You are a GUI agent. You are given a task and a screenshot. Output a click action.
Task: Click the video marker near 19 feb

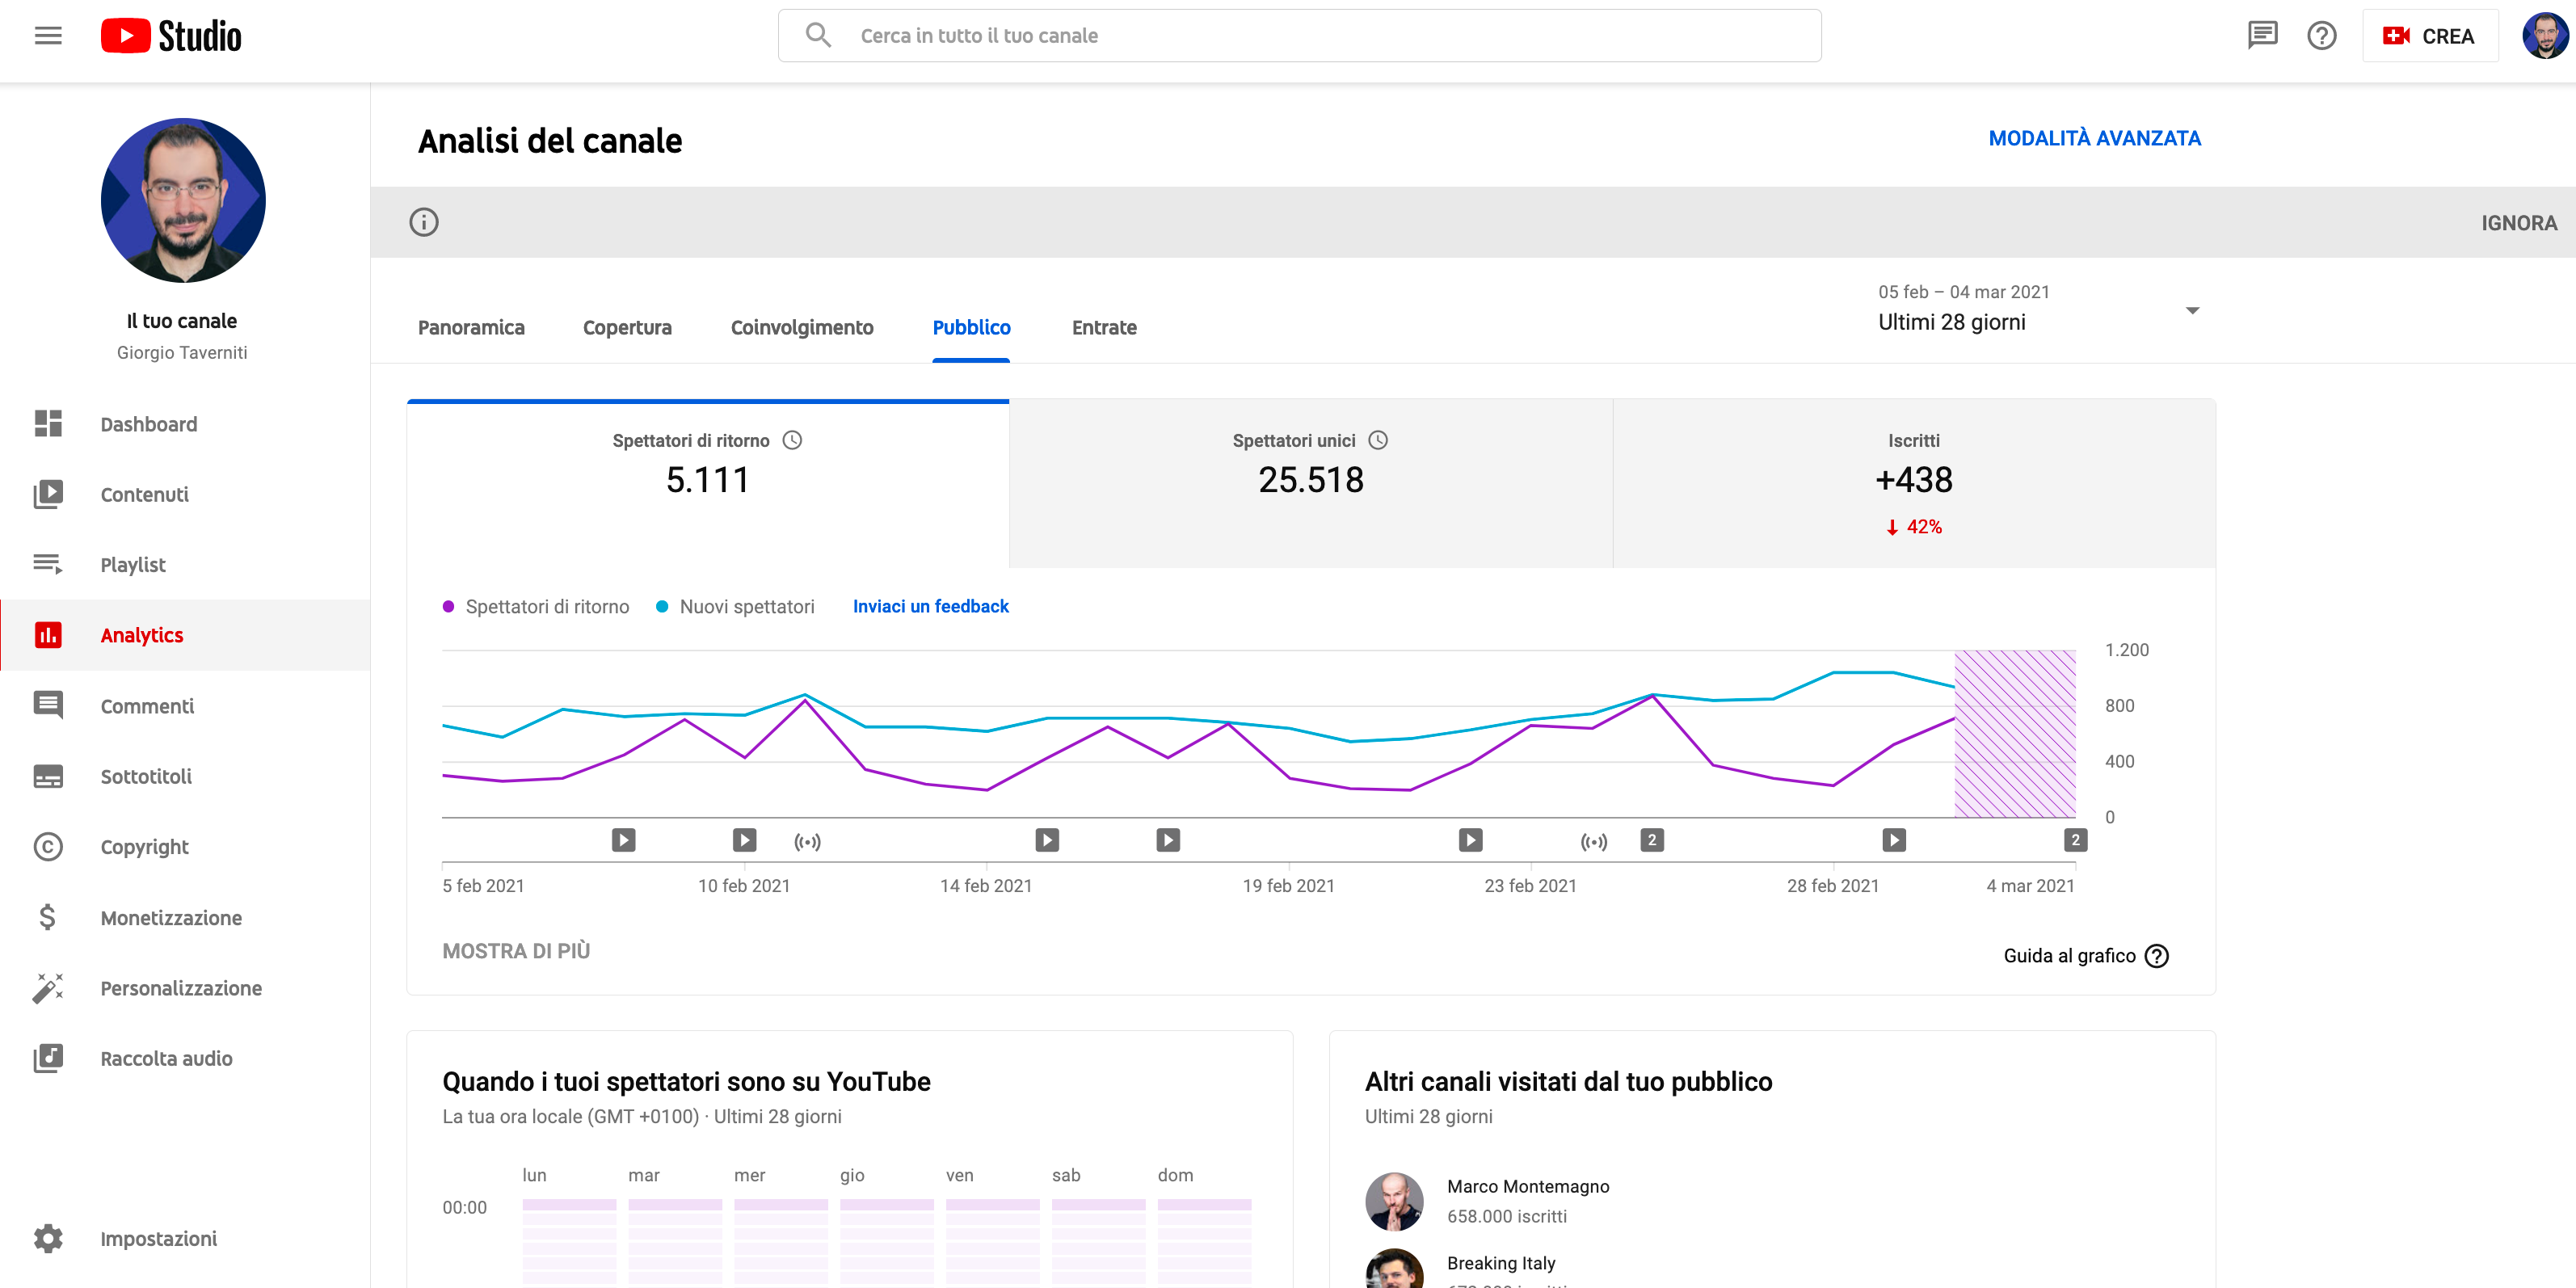[x=1168, y=840]
